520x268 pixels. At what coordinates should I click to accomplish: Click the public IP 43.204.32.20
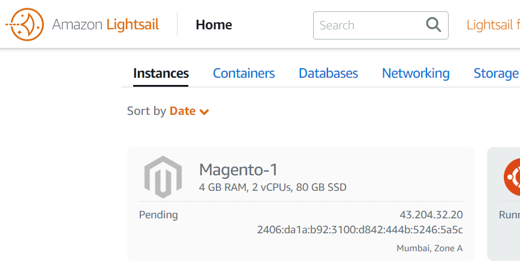pyautogui.click(x=431, y=215)
